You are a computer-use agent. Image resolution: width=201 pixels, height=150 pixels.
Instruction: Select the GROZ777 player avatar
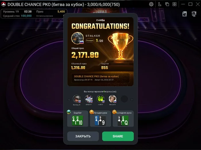click(89, 99)
